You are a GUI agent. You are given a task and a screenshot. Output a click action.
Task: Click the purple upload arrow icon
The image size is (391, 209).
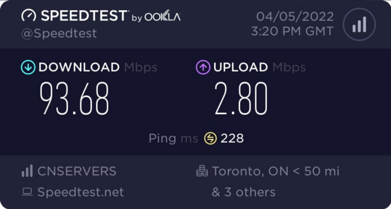pyautogui.click(x=203, y=68)
